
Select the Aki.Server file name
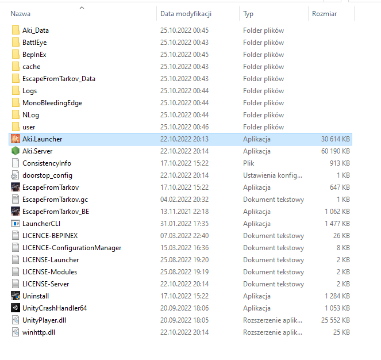tap(37, 151)
